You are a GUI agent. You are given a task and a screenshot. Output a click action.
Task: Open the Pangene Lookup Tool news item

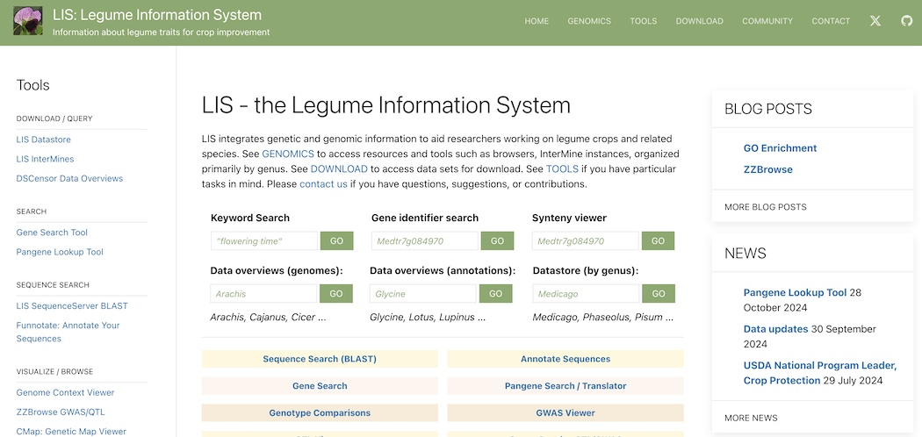[795, 292]
